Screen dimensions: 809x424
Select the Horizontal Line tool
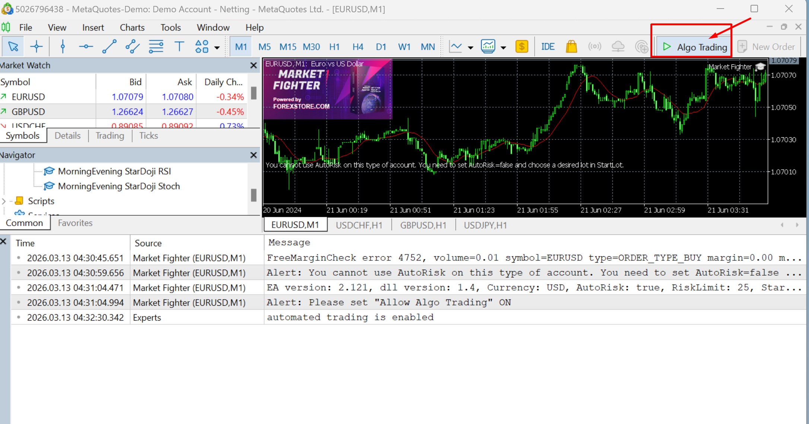point(85,46)
